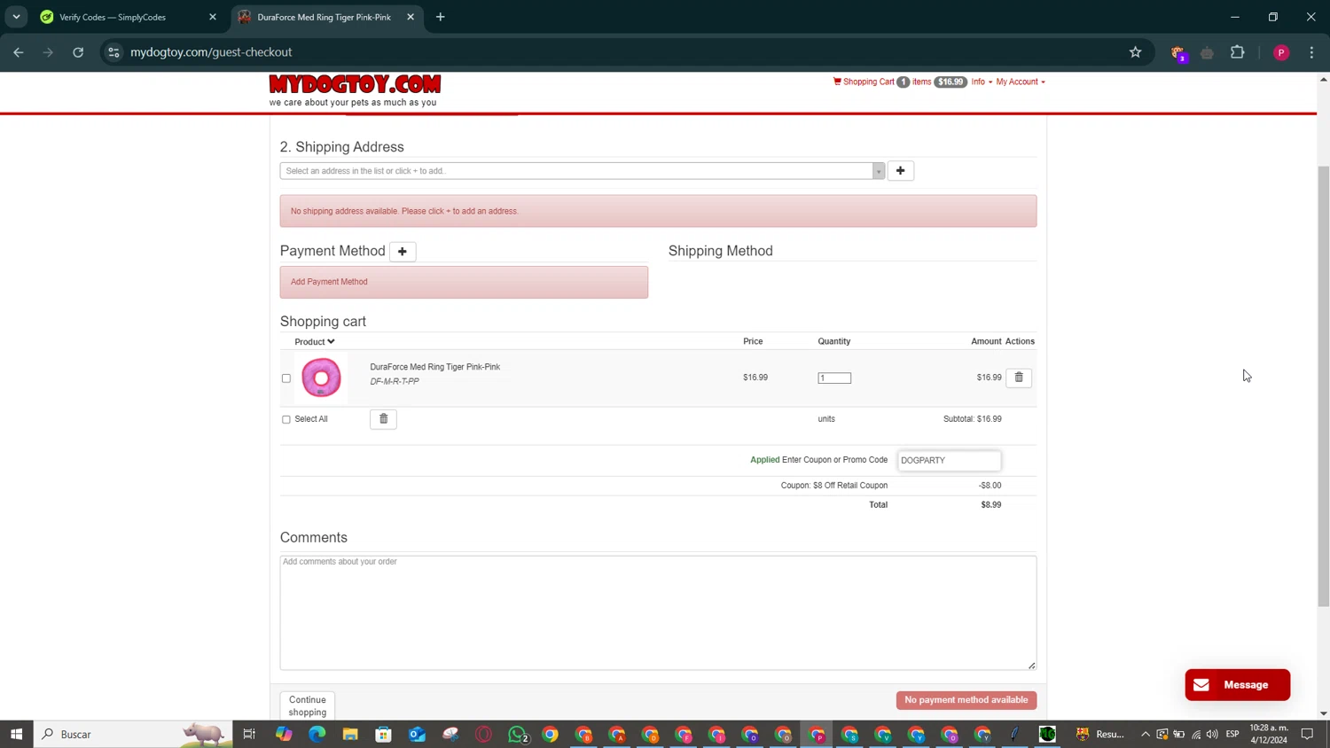This screenshot has width=1330, height=748.
Task: View site information icon in address bar
Action: [x=113, y=52]
